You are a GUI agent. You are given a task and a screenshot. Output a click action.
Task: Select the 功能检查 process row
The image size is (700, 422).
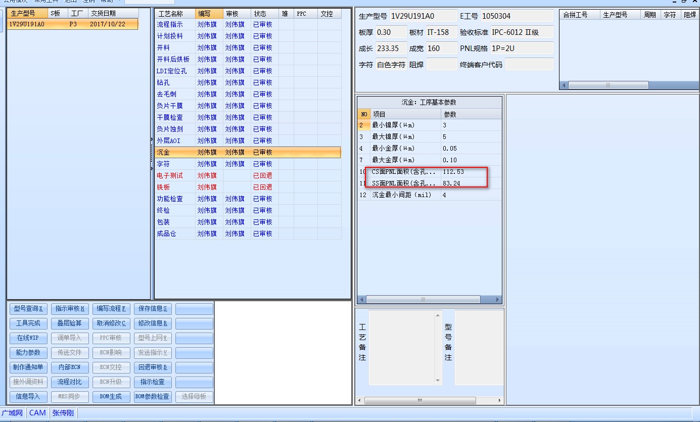tap(248, 199)
